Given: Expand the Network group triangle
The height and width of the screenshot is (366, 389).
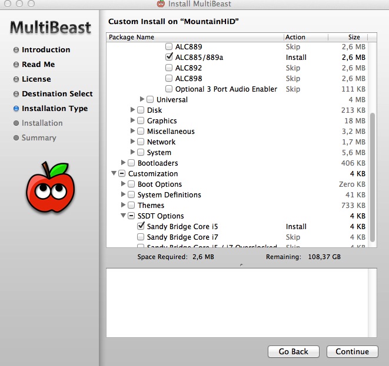Looking at the screenshot, I should pos(133,141).
